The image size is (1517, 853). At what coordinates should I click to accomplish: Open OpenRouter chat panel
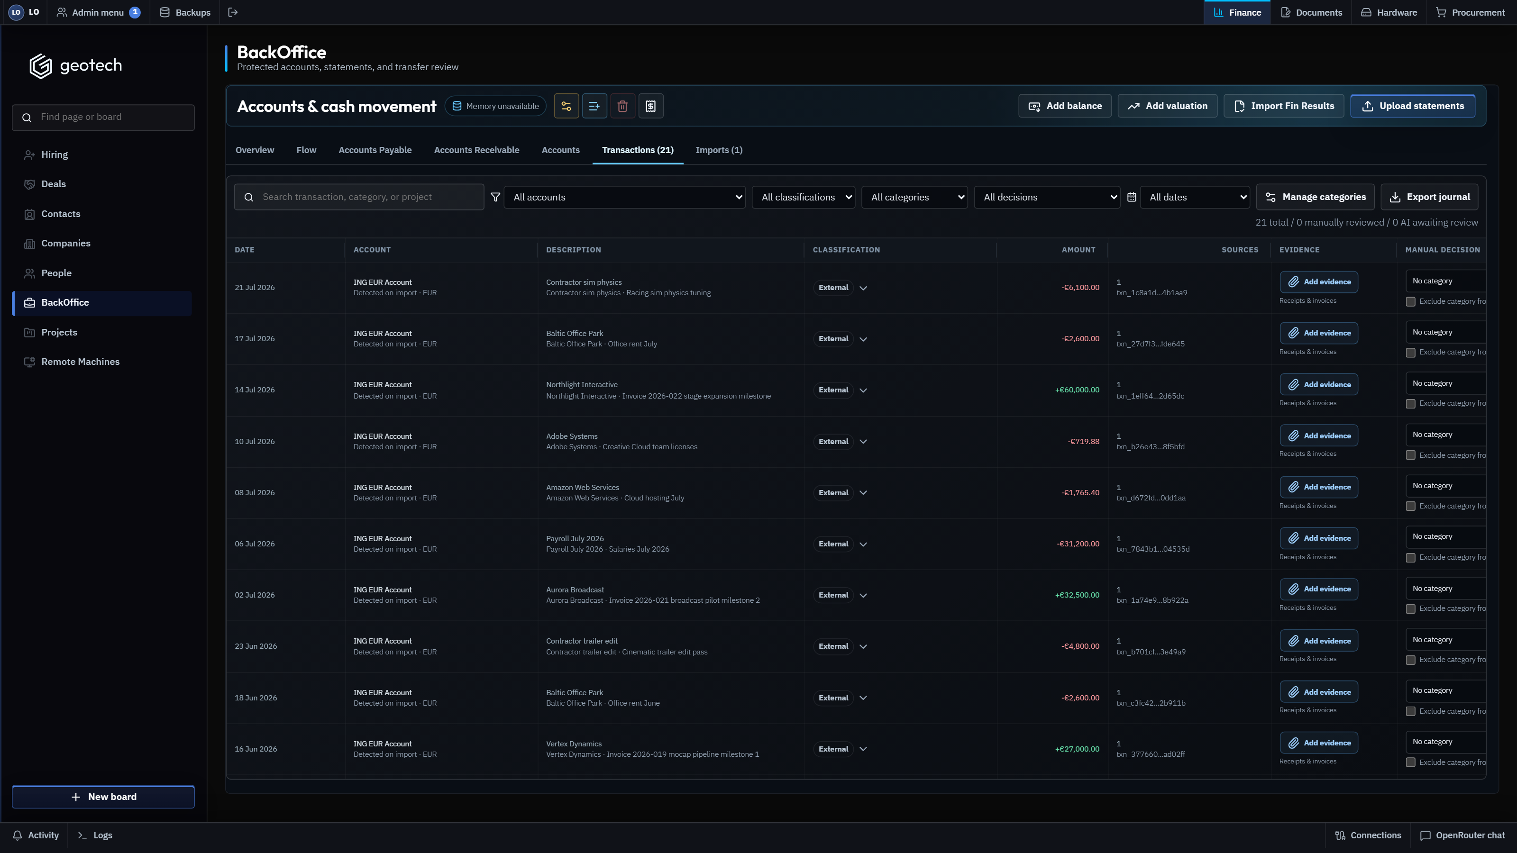coord(1462,835)
